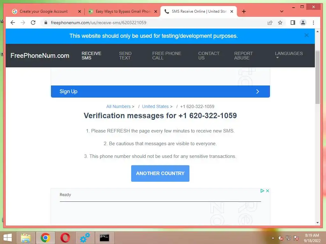This screenshot has height=244, width=326.
Task: Click the Rezdy ad title
Action: [65, 195]
